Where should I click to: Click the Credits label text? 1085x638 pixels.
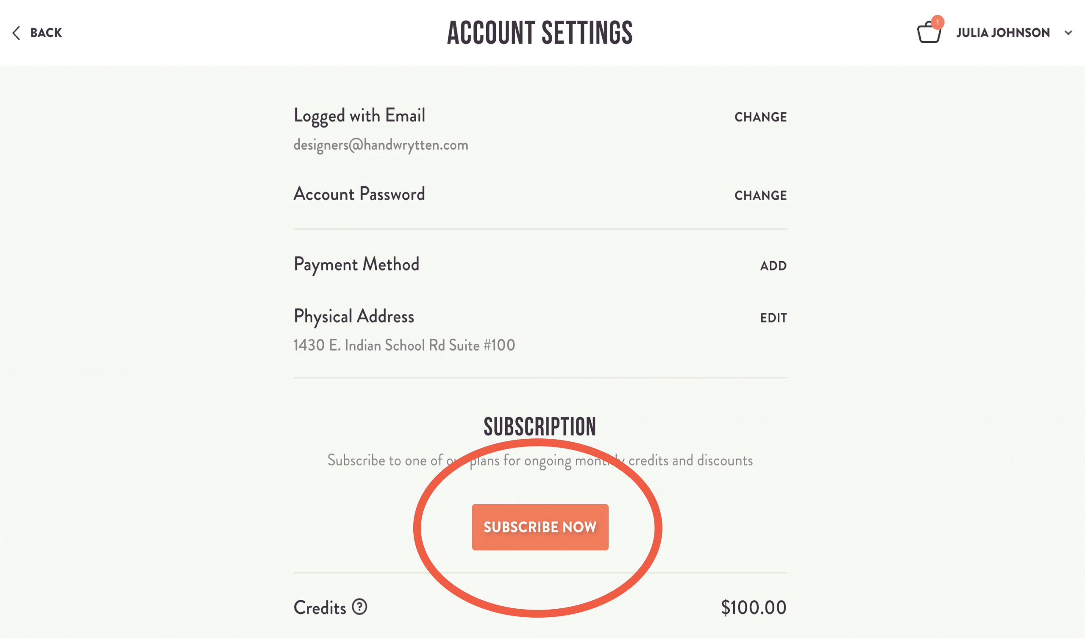pos(320,608)
